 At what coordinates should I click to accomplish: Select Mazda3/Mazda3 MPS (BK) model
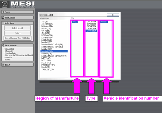(52, 44)
